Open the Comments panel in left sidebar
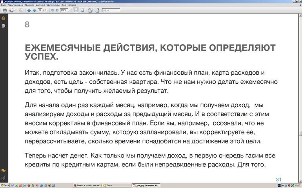Screen dimensions: 302x188 tap(3, 171)
